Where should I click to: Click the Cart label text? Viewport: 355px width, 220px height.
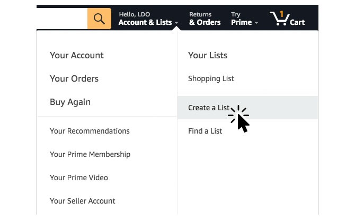(297, 22)
